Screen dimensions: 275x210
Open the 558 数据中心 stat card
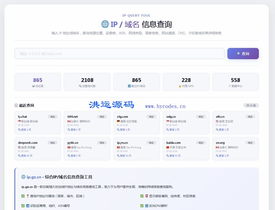tap(236, 82)
